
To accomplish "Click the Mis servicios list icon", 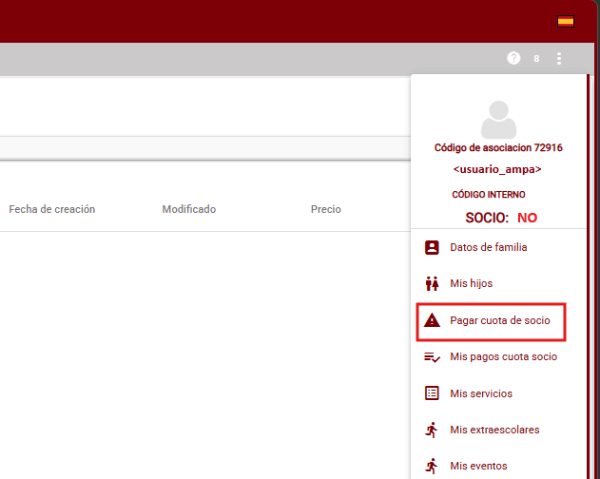I will [432, 393].
